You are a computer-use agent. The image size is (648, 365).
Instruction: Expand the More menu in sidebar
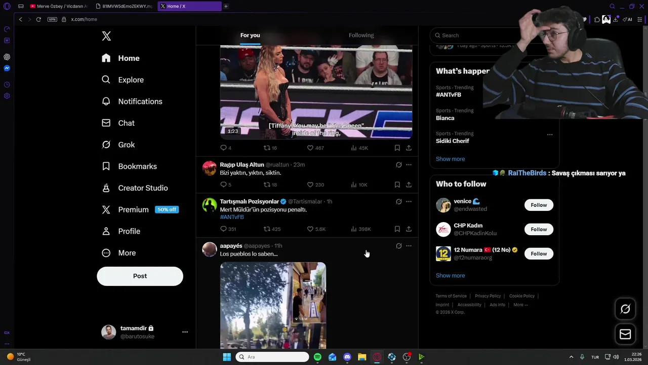point(119,253)
